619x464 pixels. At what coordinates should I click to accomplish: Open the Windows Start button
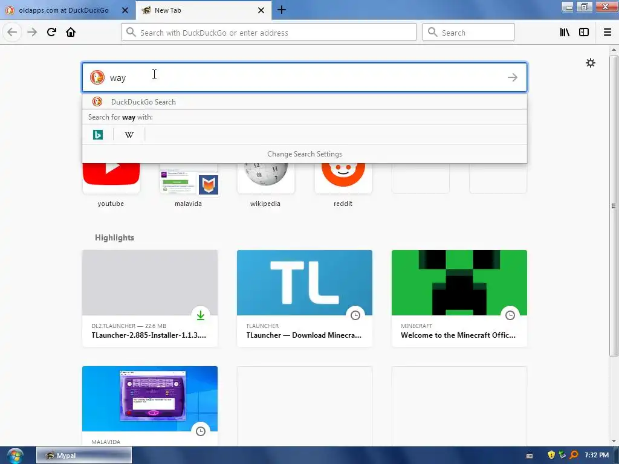click(15, 456)
